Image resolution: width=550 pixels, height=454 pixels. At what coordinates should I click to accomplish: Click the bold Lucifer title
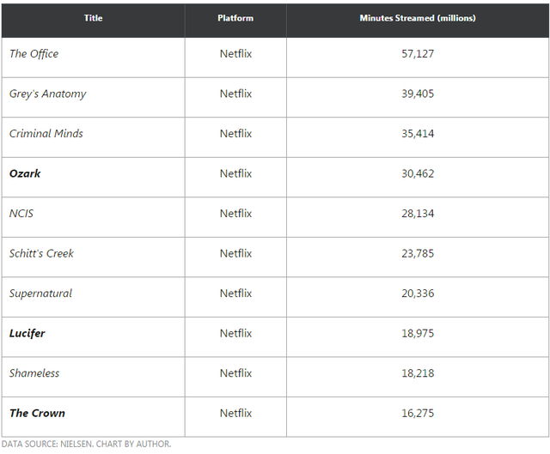tap(27, 333)
